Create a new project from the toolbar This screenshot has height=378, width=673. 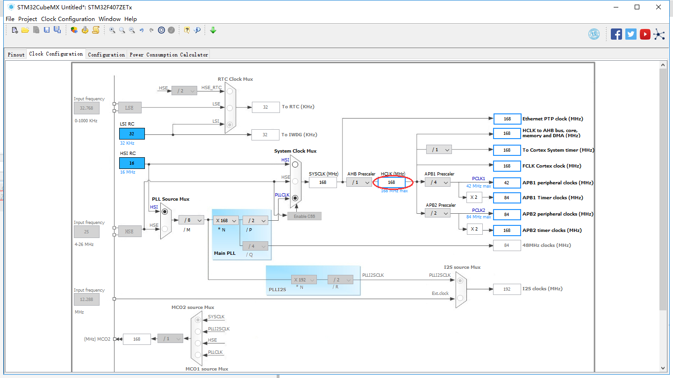[14, 30]
